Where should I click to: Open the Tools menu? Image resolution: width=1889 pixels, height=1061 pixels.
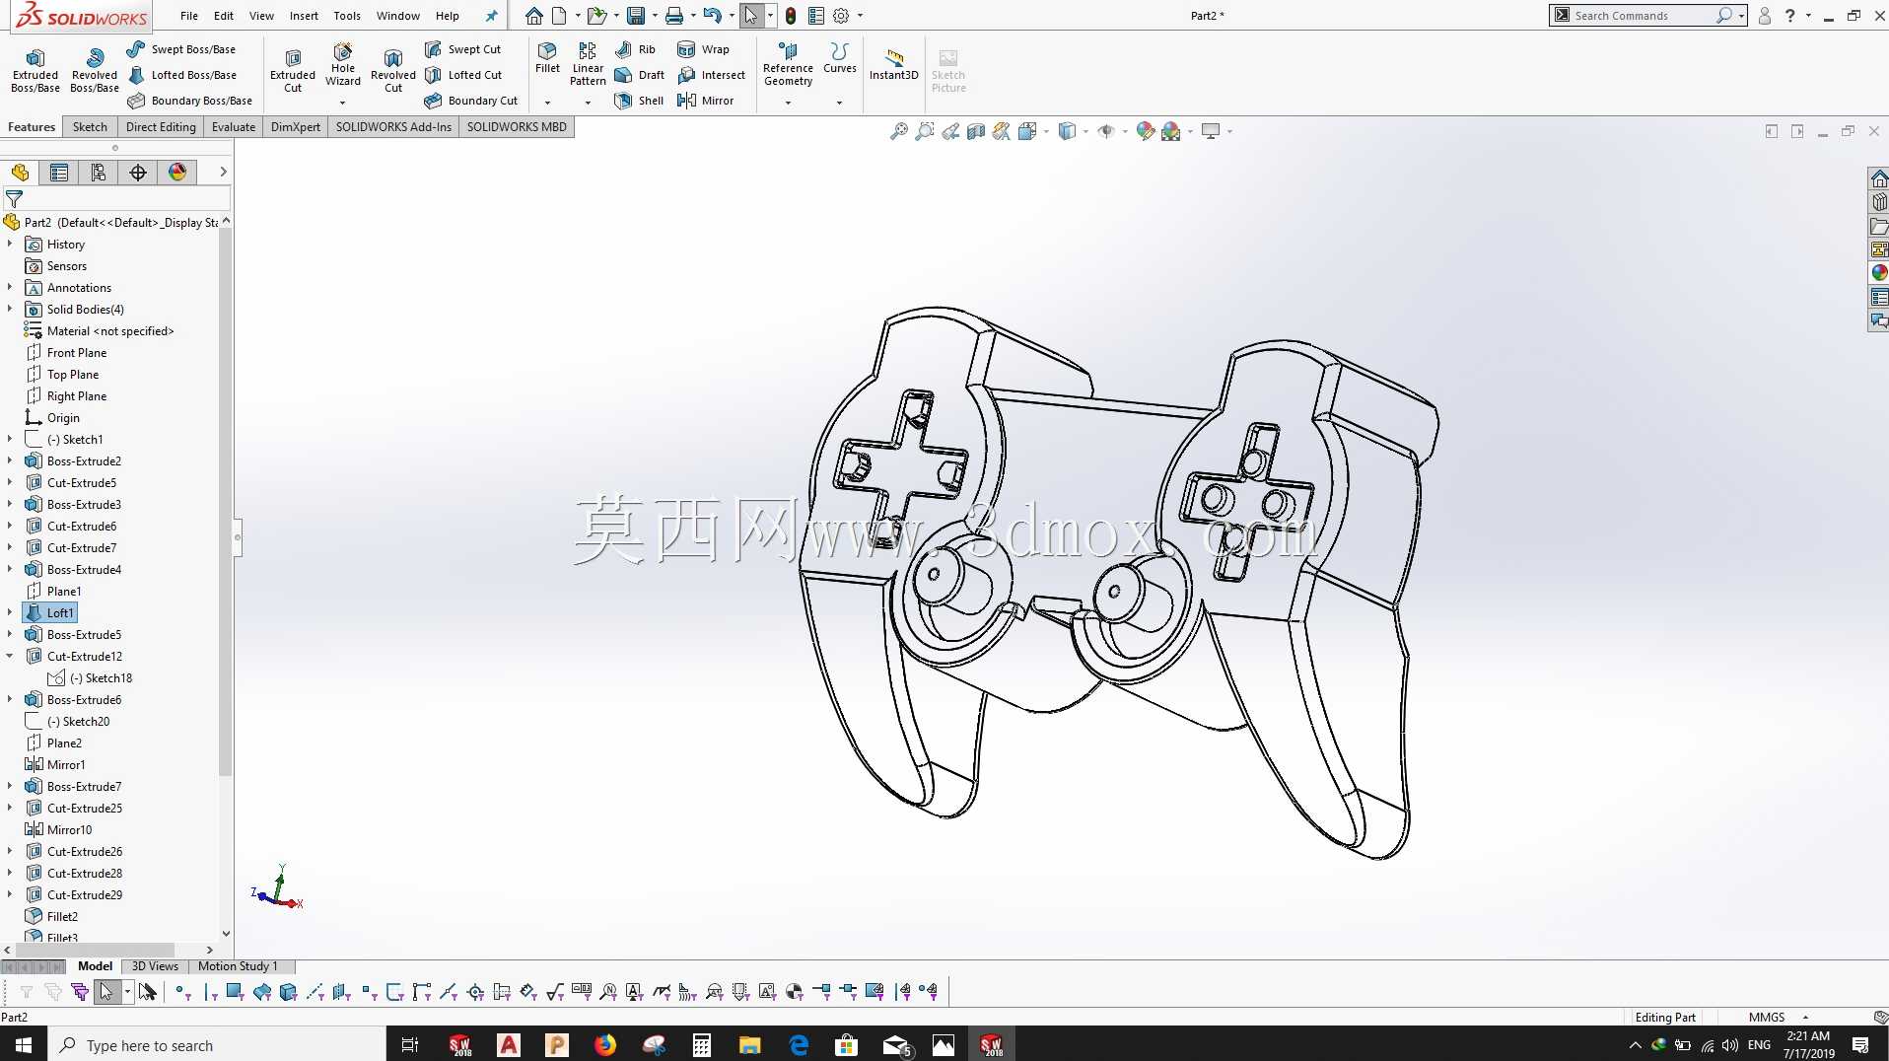pos(347,16)
